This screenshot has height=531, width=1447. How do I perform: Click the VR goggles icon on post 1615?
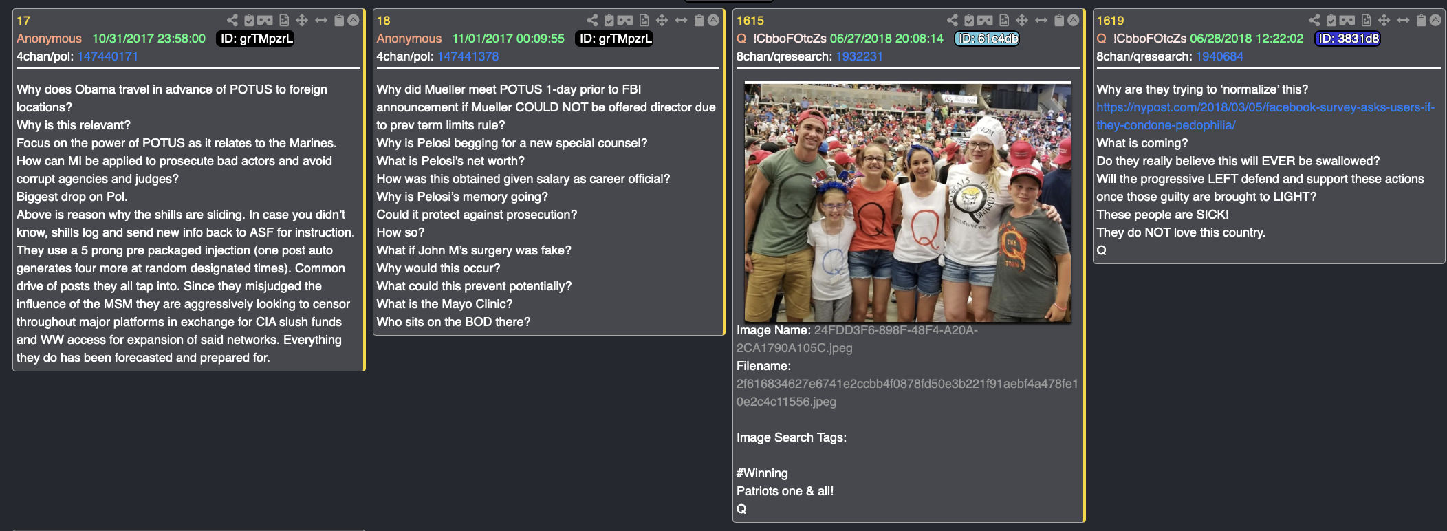[986, 21]
